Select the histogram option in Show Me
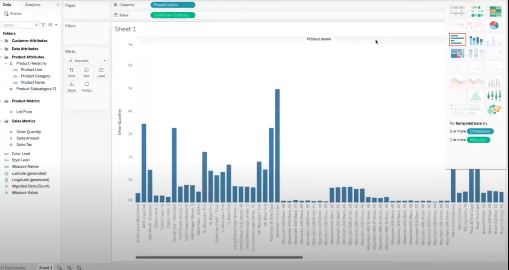The width and height of the screenshot is (509, 270). coord(476,95)
